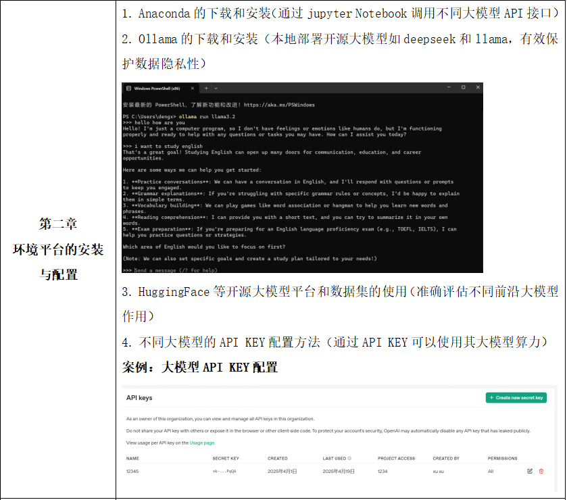This screenshot has height=500, width=567.
Task: Click the secret key value 'sk-...PqQA'
Action: tap(224, 472)
